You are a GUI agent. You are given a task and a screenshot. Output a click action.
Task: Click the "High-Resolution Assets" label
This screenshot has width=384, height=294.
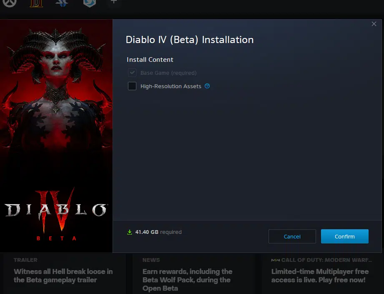[x=171, y=86]
